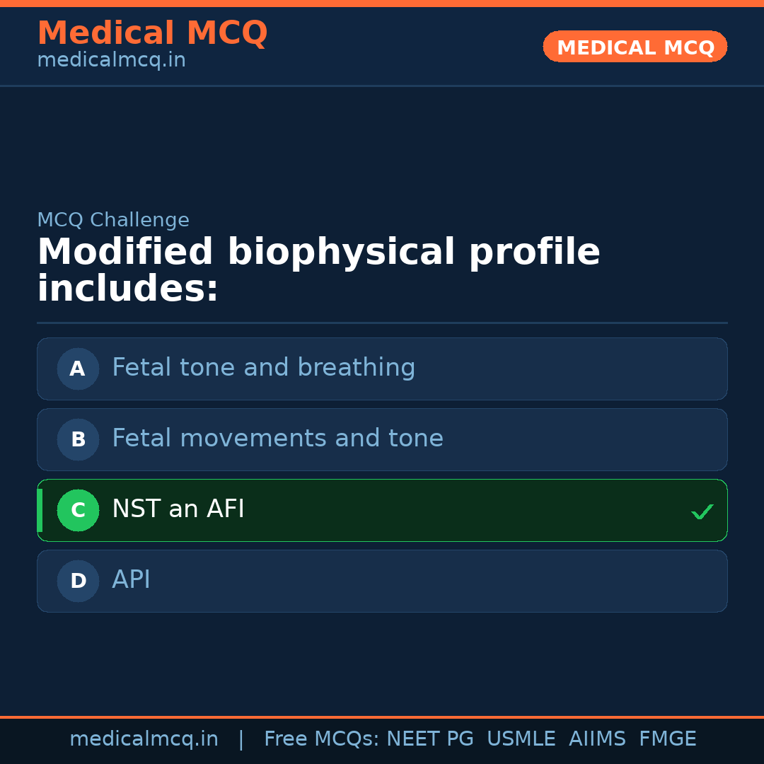The image size is (764, 764).
Task: Open the medicalmcq.in link in the header
Action: [x=111, y=60]
